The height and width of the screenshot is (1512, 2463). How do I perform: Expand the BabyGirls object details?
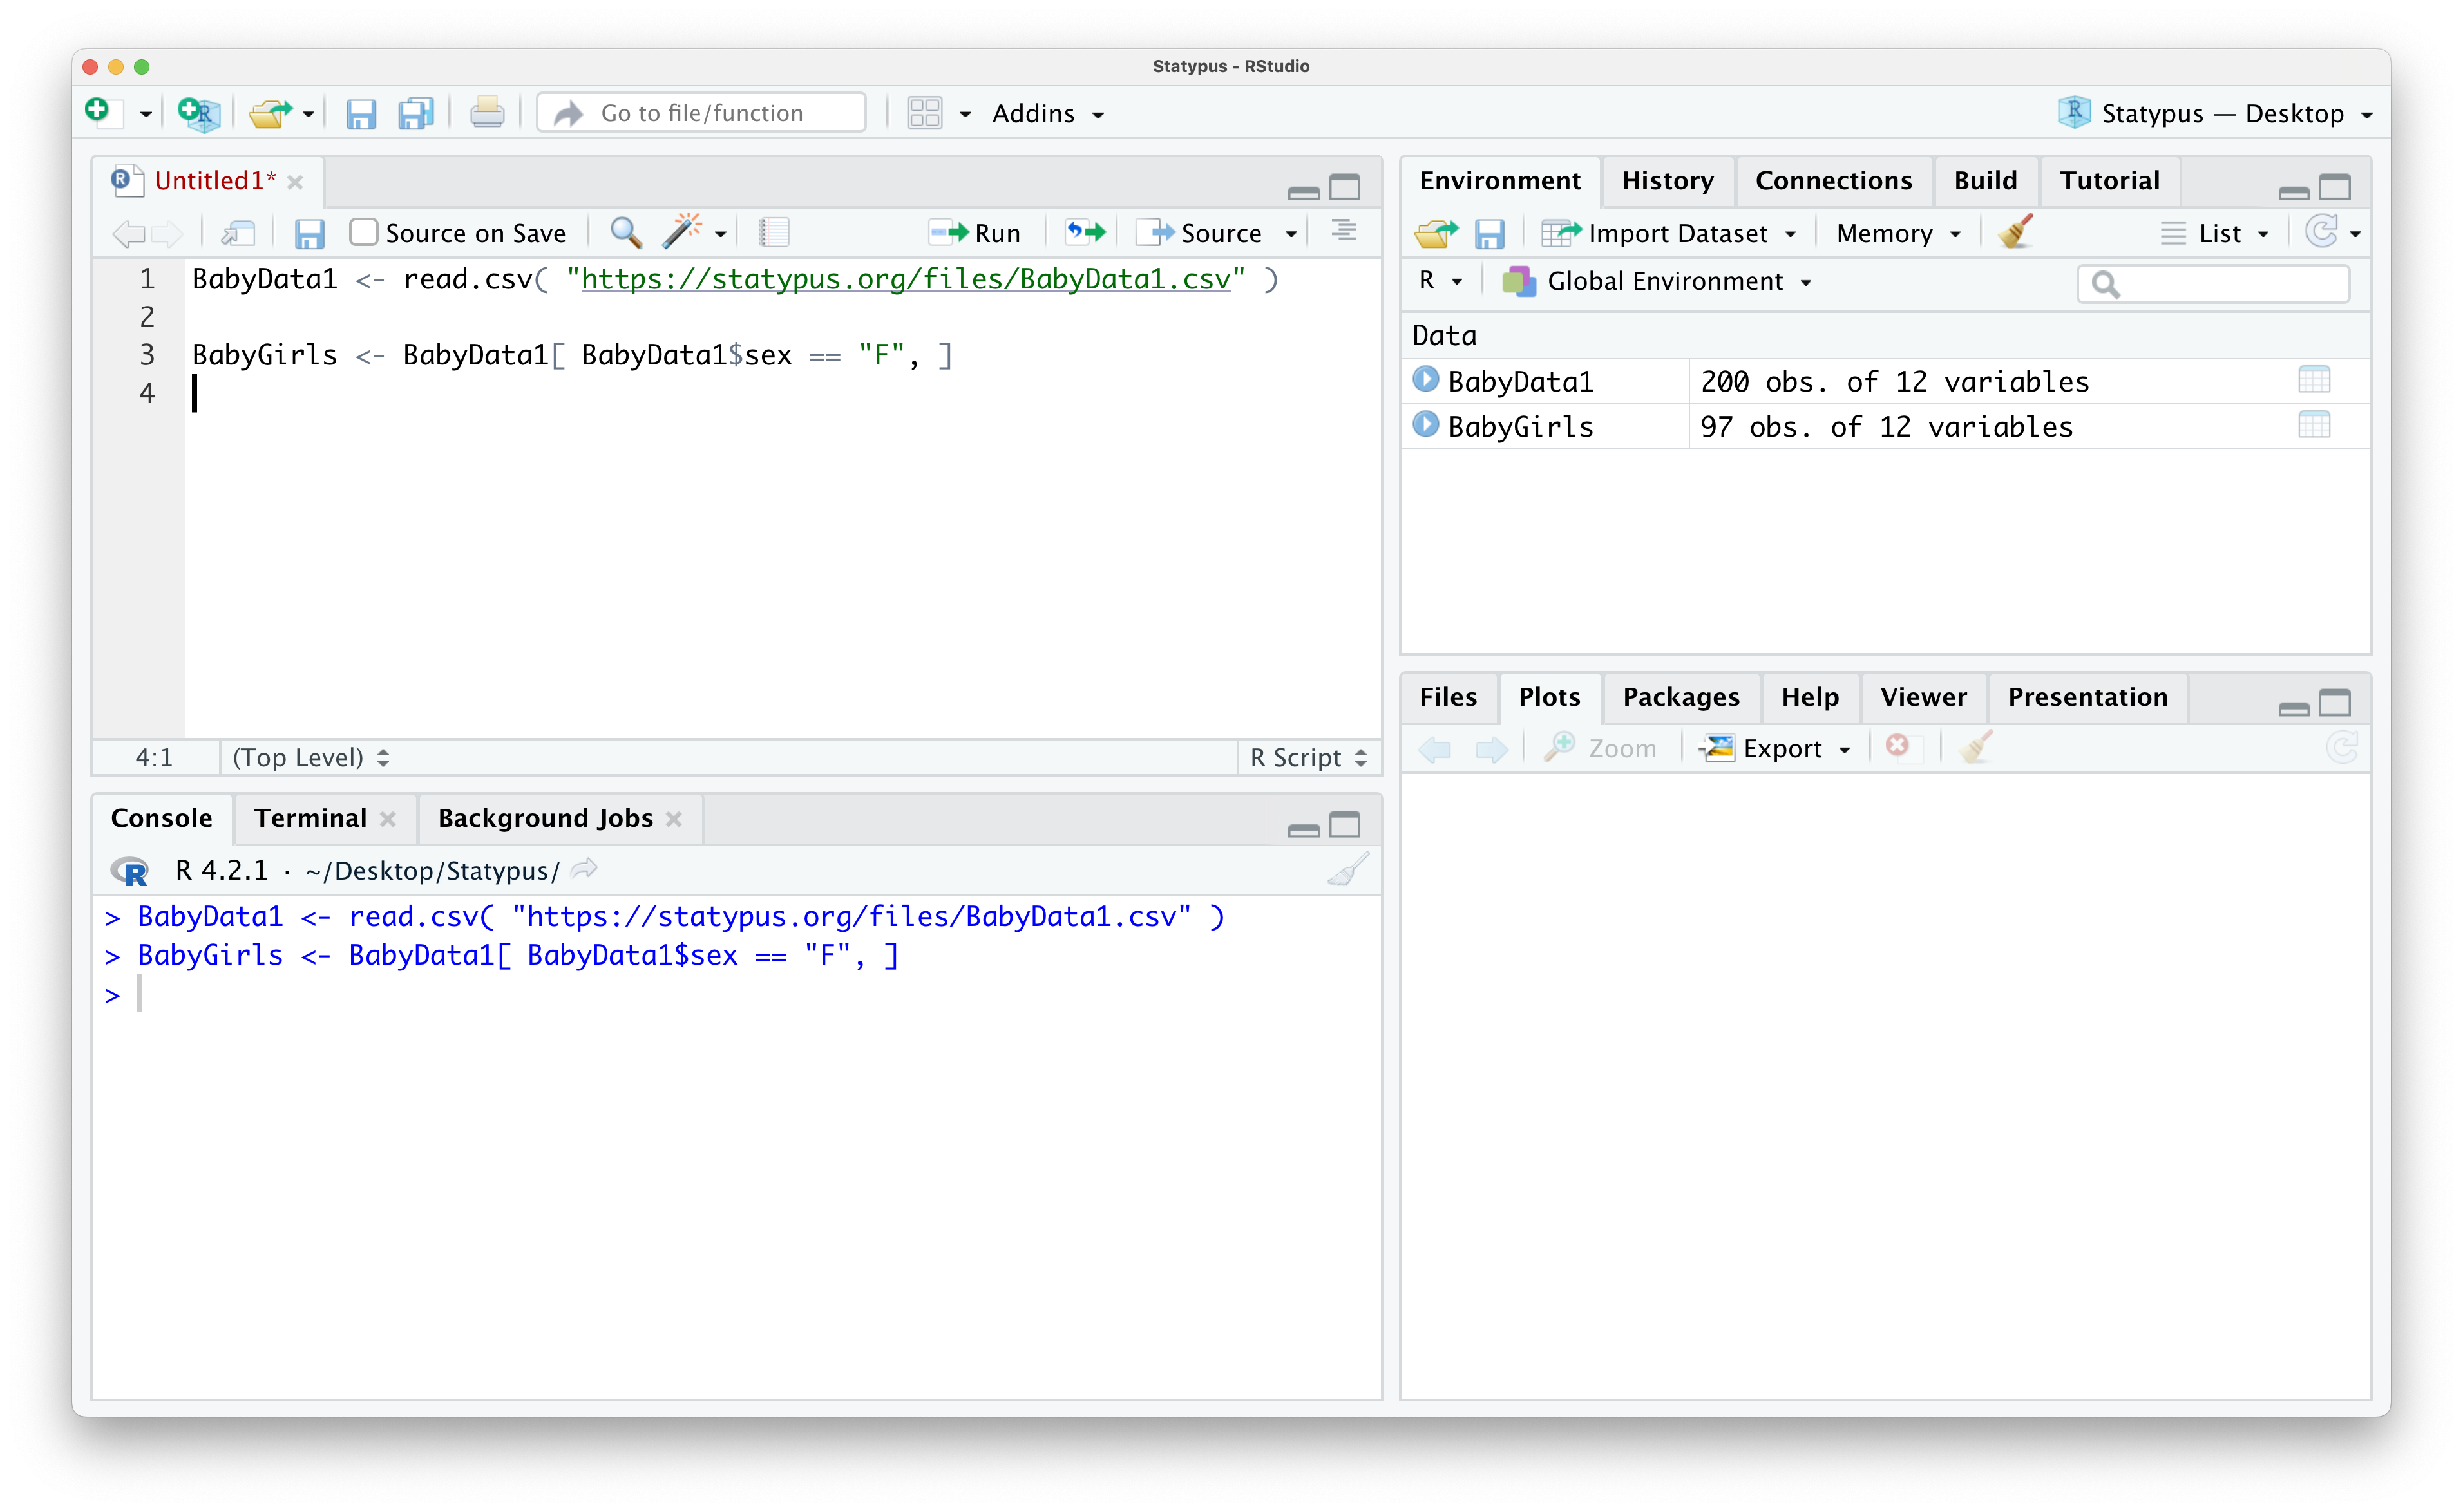(x=1425, y=425)
